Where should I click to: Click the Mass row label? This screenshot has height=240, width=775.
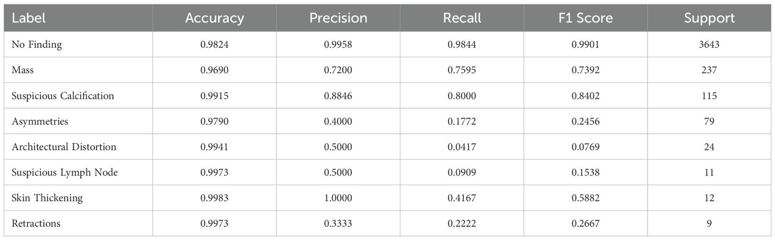(x=23, y=70)
